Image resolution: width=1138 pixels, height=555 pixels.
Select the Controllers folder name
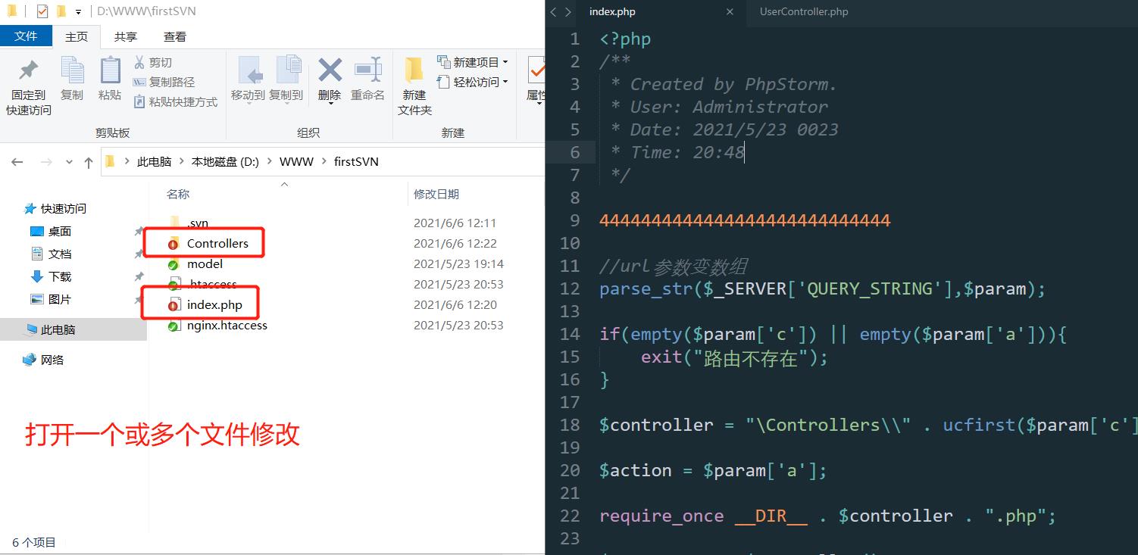click(x=217, y=243)
